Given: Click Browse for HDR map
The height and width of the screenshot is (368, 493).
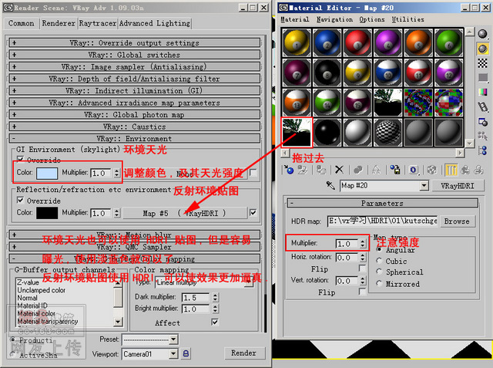Looking at the screenshot, I should click(457, 221).
